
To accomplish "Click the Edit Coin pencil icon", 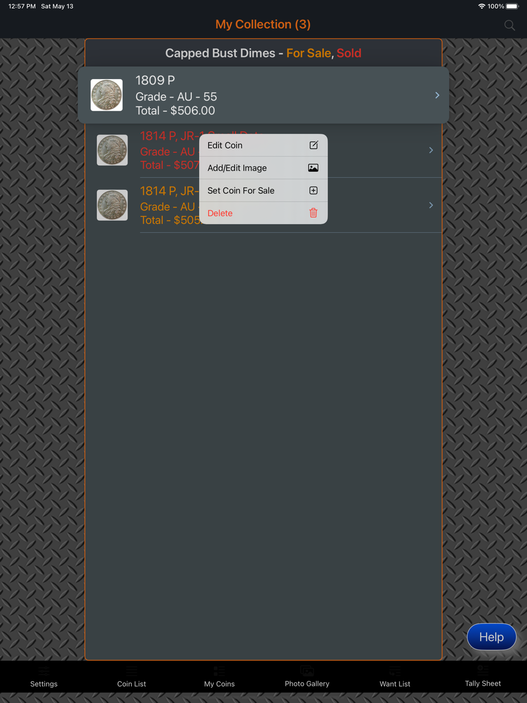I will click(x=314, y=145).
